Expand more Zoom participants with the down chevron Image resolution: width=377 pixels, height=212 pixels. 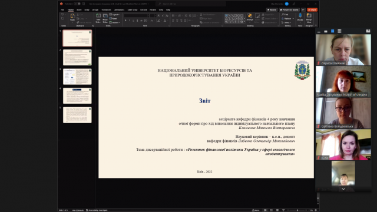[343, 189]
